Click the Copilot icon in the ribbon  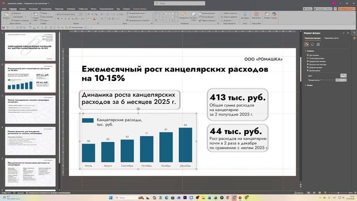click(x=274, y=15)
